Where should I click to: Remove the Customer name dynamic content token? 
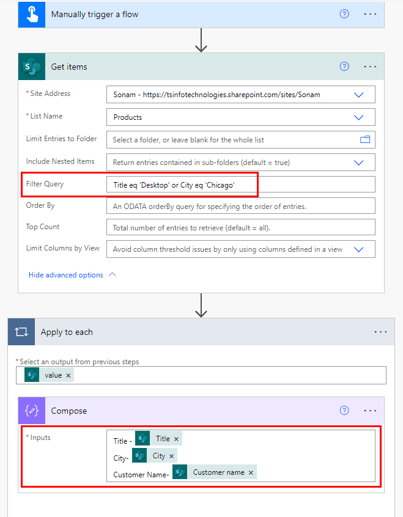tap(251, 473)
